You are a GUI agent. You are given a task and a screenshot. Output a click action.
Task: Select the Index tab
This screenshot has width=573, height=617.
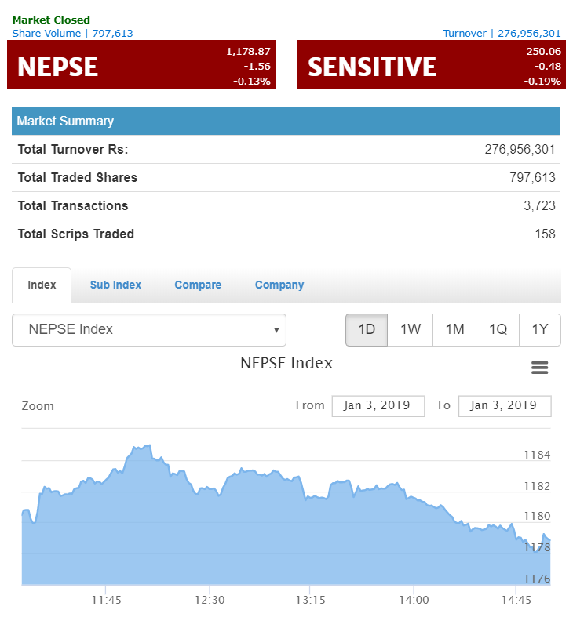click(42, 285)
